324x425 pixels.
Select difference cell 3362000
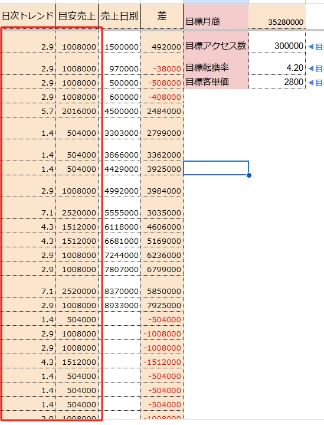[x=162, y=150]
